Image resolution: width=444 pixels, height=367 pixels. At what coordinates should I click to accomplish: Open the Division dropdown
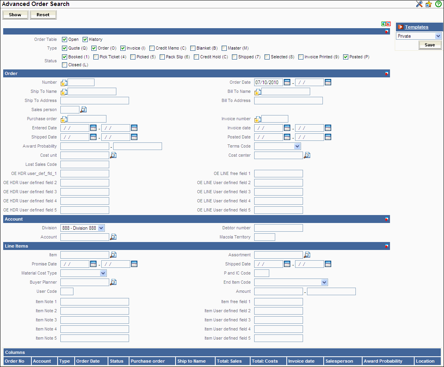tap(101, 228)
